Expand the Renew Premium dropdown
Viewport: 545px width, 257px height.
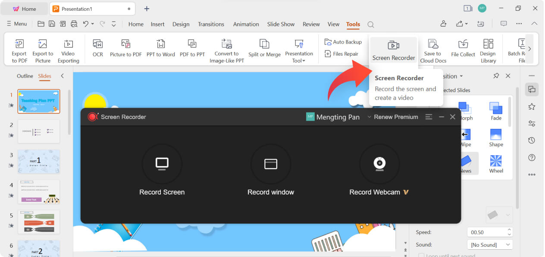coord(392,117)
